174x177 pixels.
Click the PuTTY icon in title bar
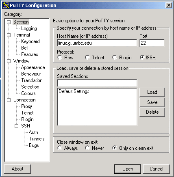[6, 5]
